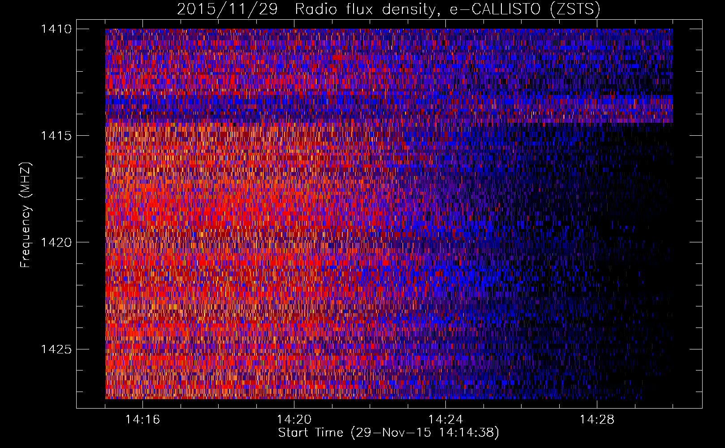Click the 14:24 time label
Screen dimensions: 725x448
coord(445,420)
